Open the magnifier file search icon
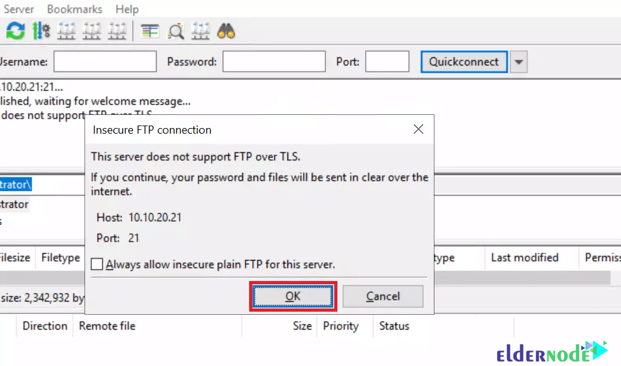The width and height of the screenshot is (621, 366). (x=175, y=31)
